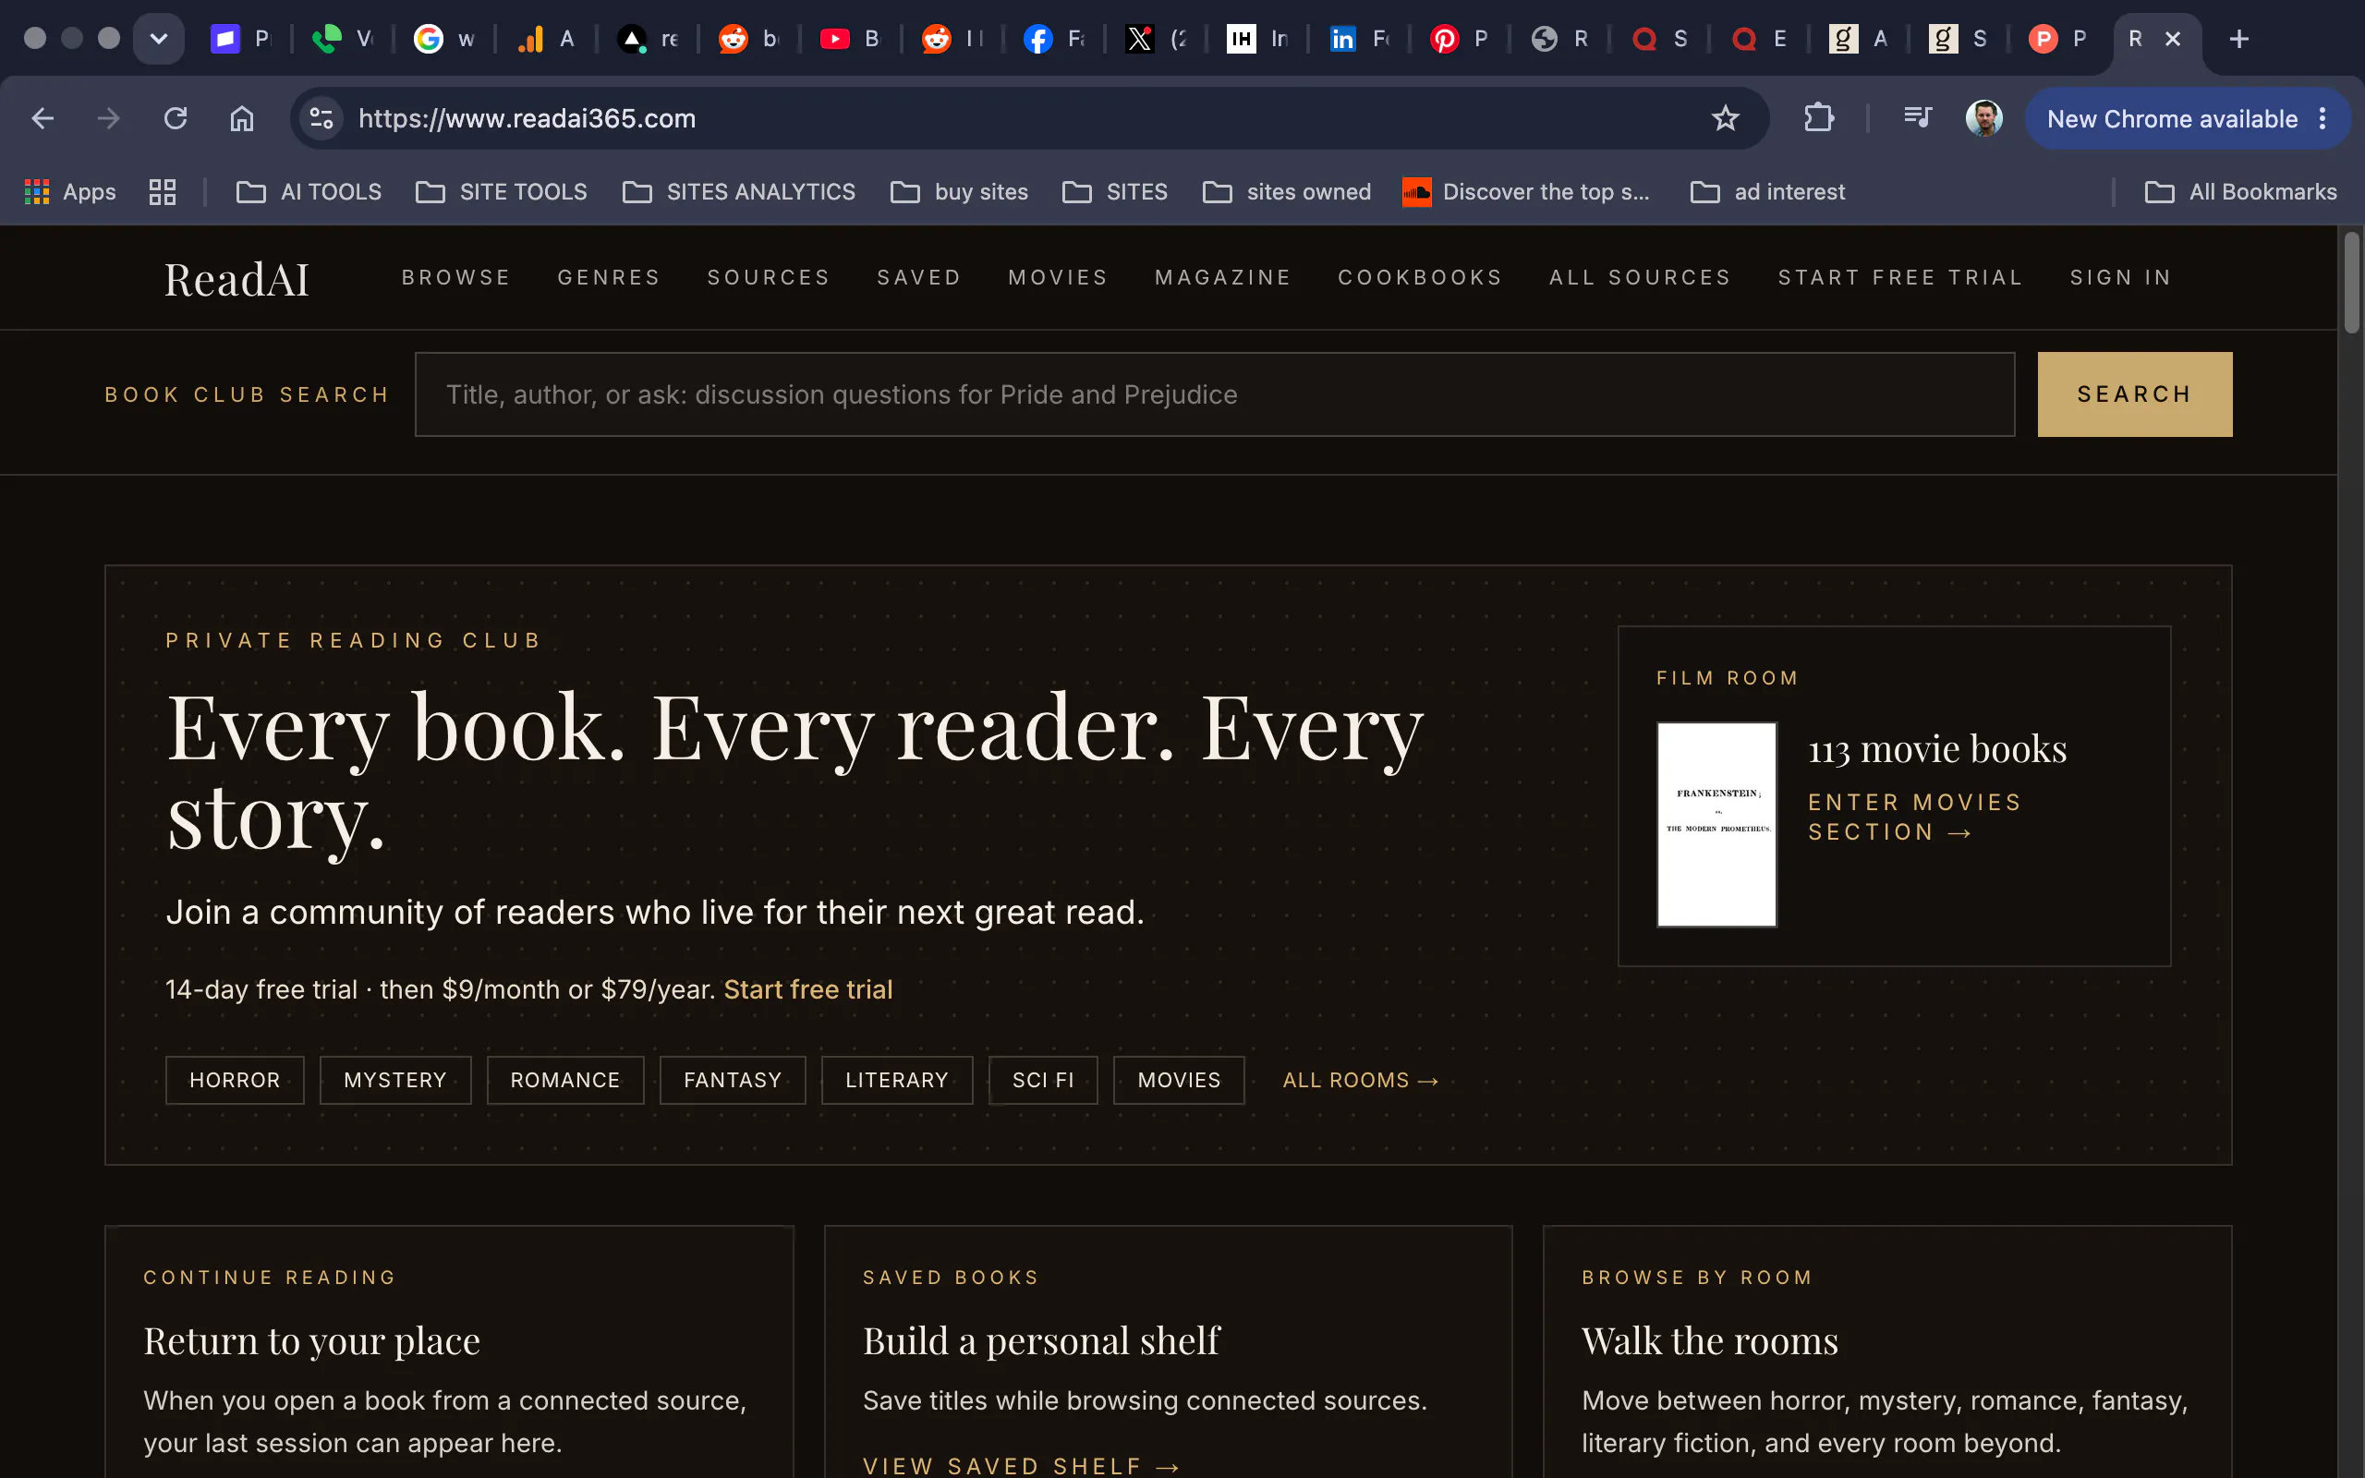Go to the browser home page
The image size is (2365, 1478).
241,118
